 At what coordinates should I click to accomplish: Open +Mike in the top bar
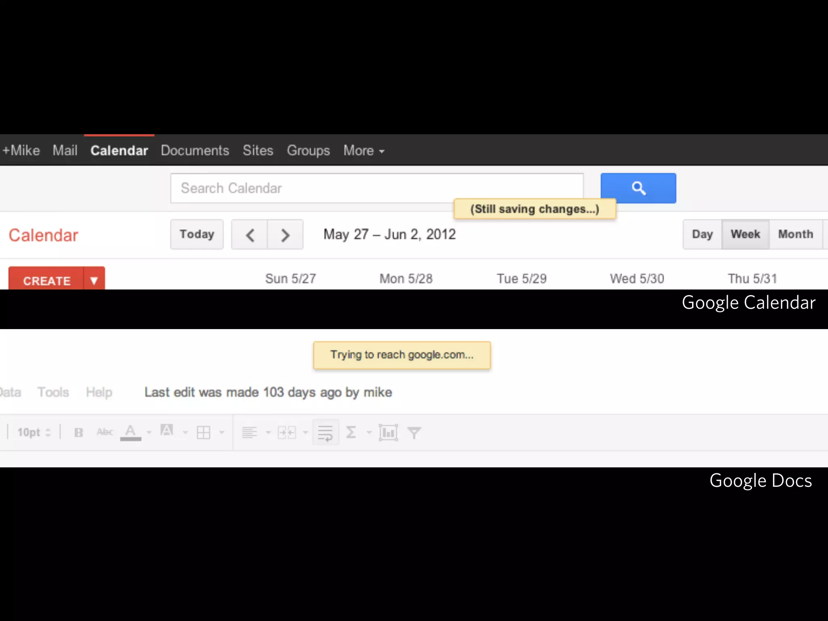click(x=21, y=150)
